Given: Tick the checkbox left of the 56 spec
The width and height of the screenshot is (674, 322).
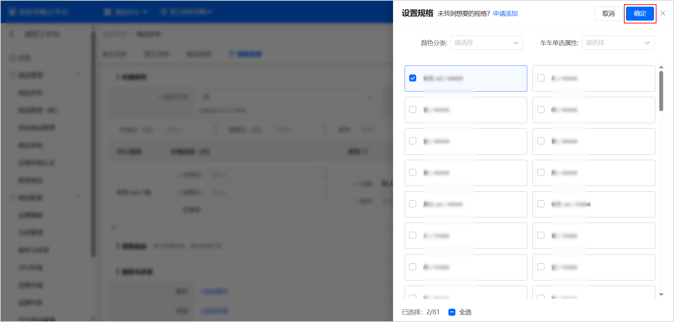Looking at the screenshot, I should pyautogui.click(x=413, y=204).
